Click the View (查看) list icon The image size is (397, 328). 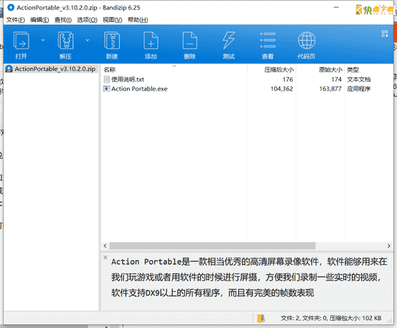click(268, 41)
